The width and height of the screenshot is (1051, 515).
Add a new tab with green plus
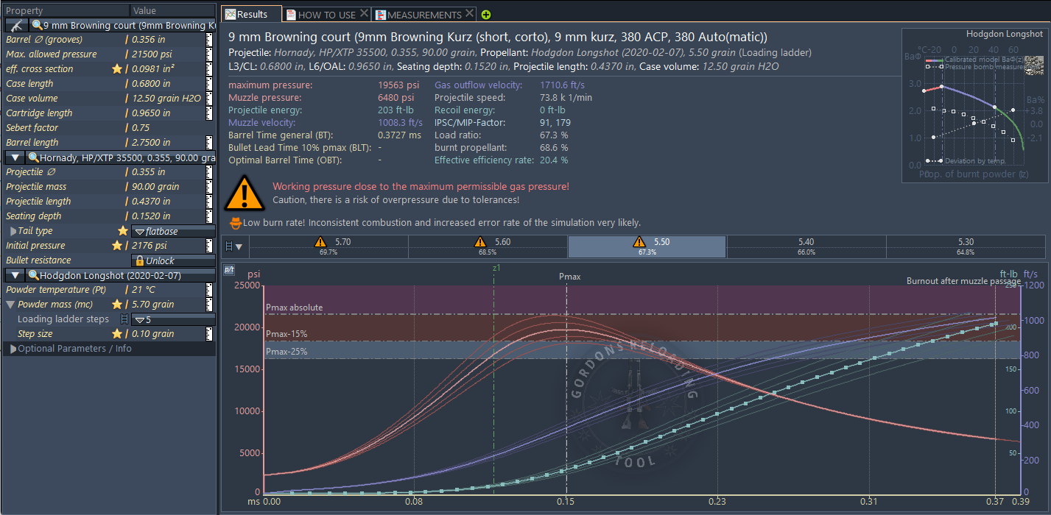point(486,15)
